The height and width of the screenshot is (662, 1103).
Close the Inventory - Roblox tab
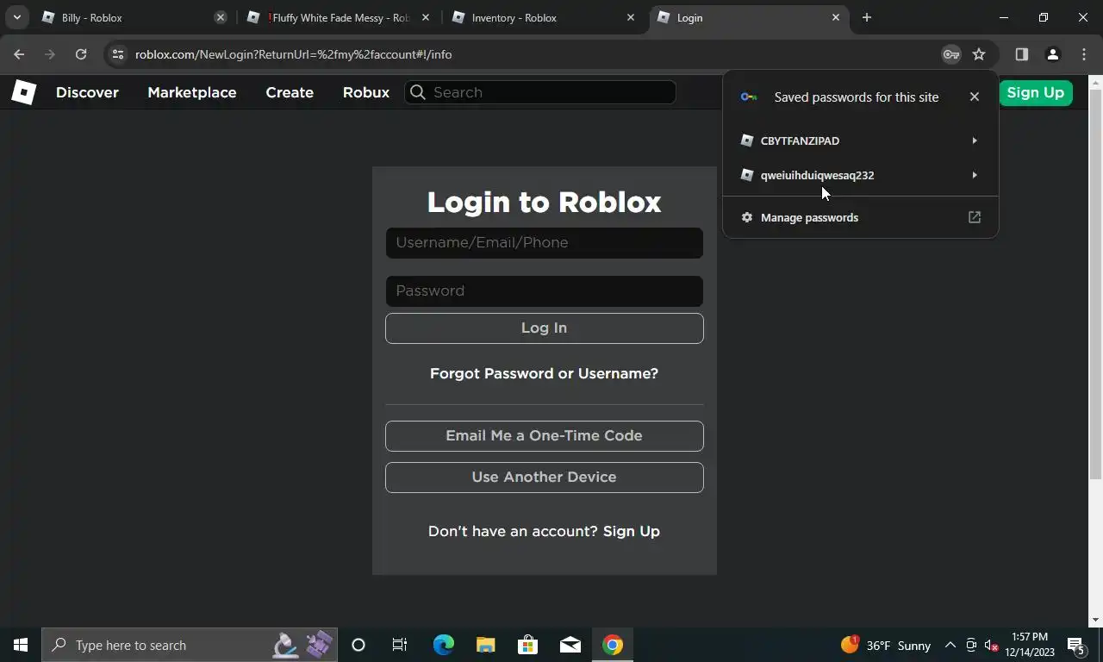click(631, 17)
